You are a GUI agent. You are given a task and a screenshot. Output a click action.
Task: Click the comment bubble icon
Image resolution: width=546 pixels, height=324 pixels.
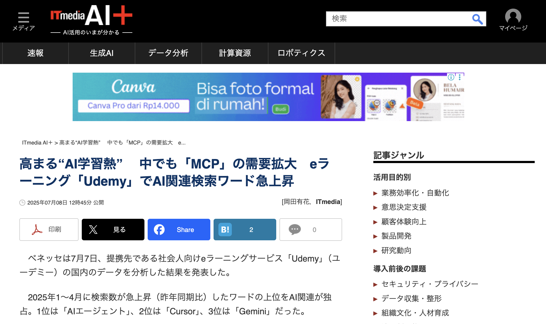click(x=295, y=230)
